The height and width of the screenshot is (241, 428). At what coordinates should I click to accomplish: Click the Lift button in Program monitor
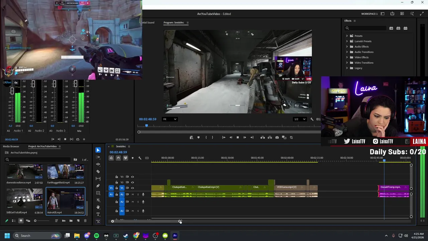(262, 138)
